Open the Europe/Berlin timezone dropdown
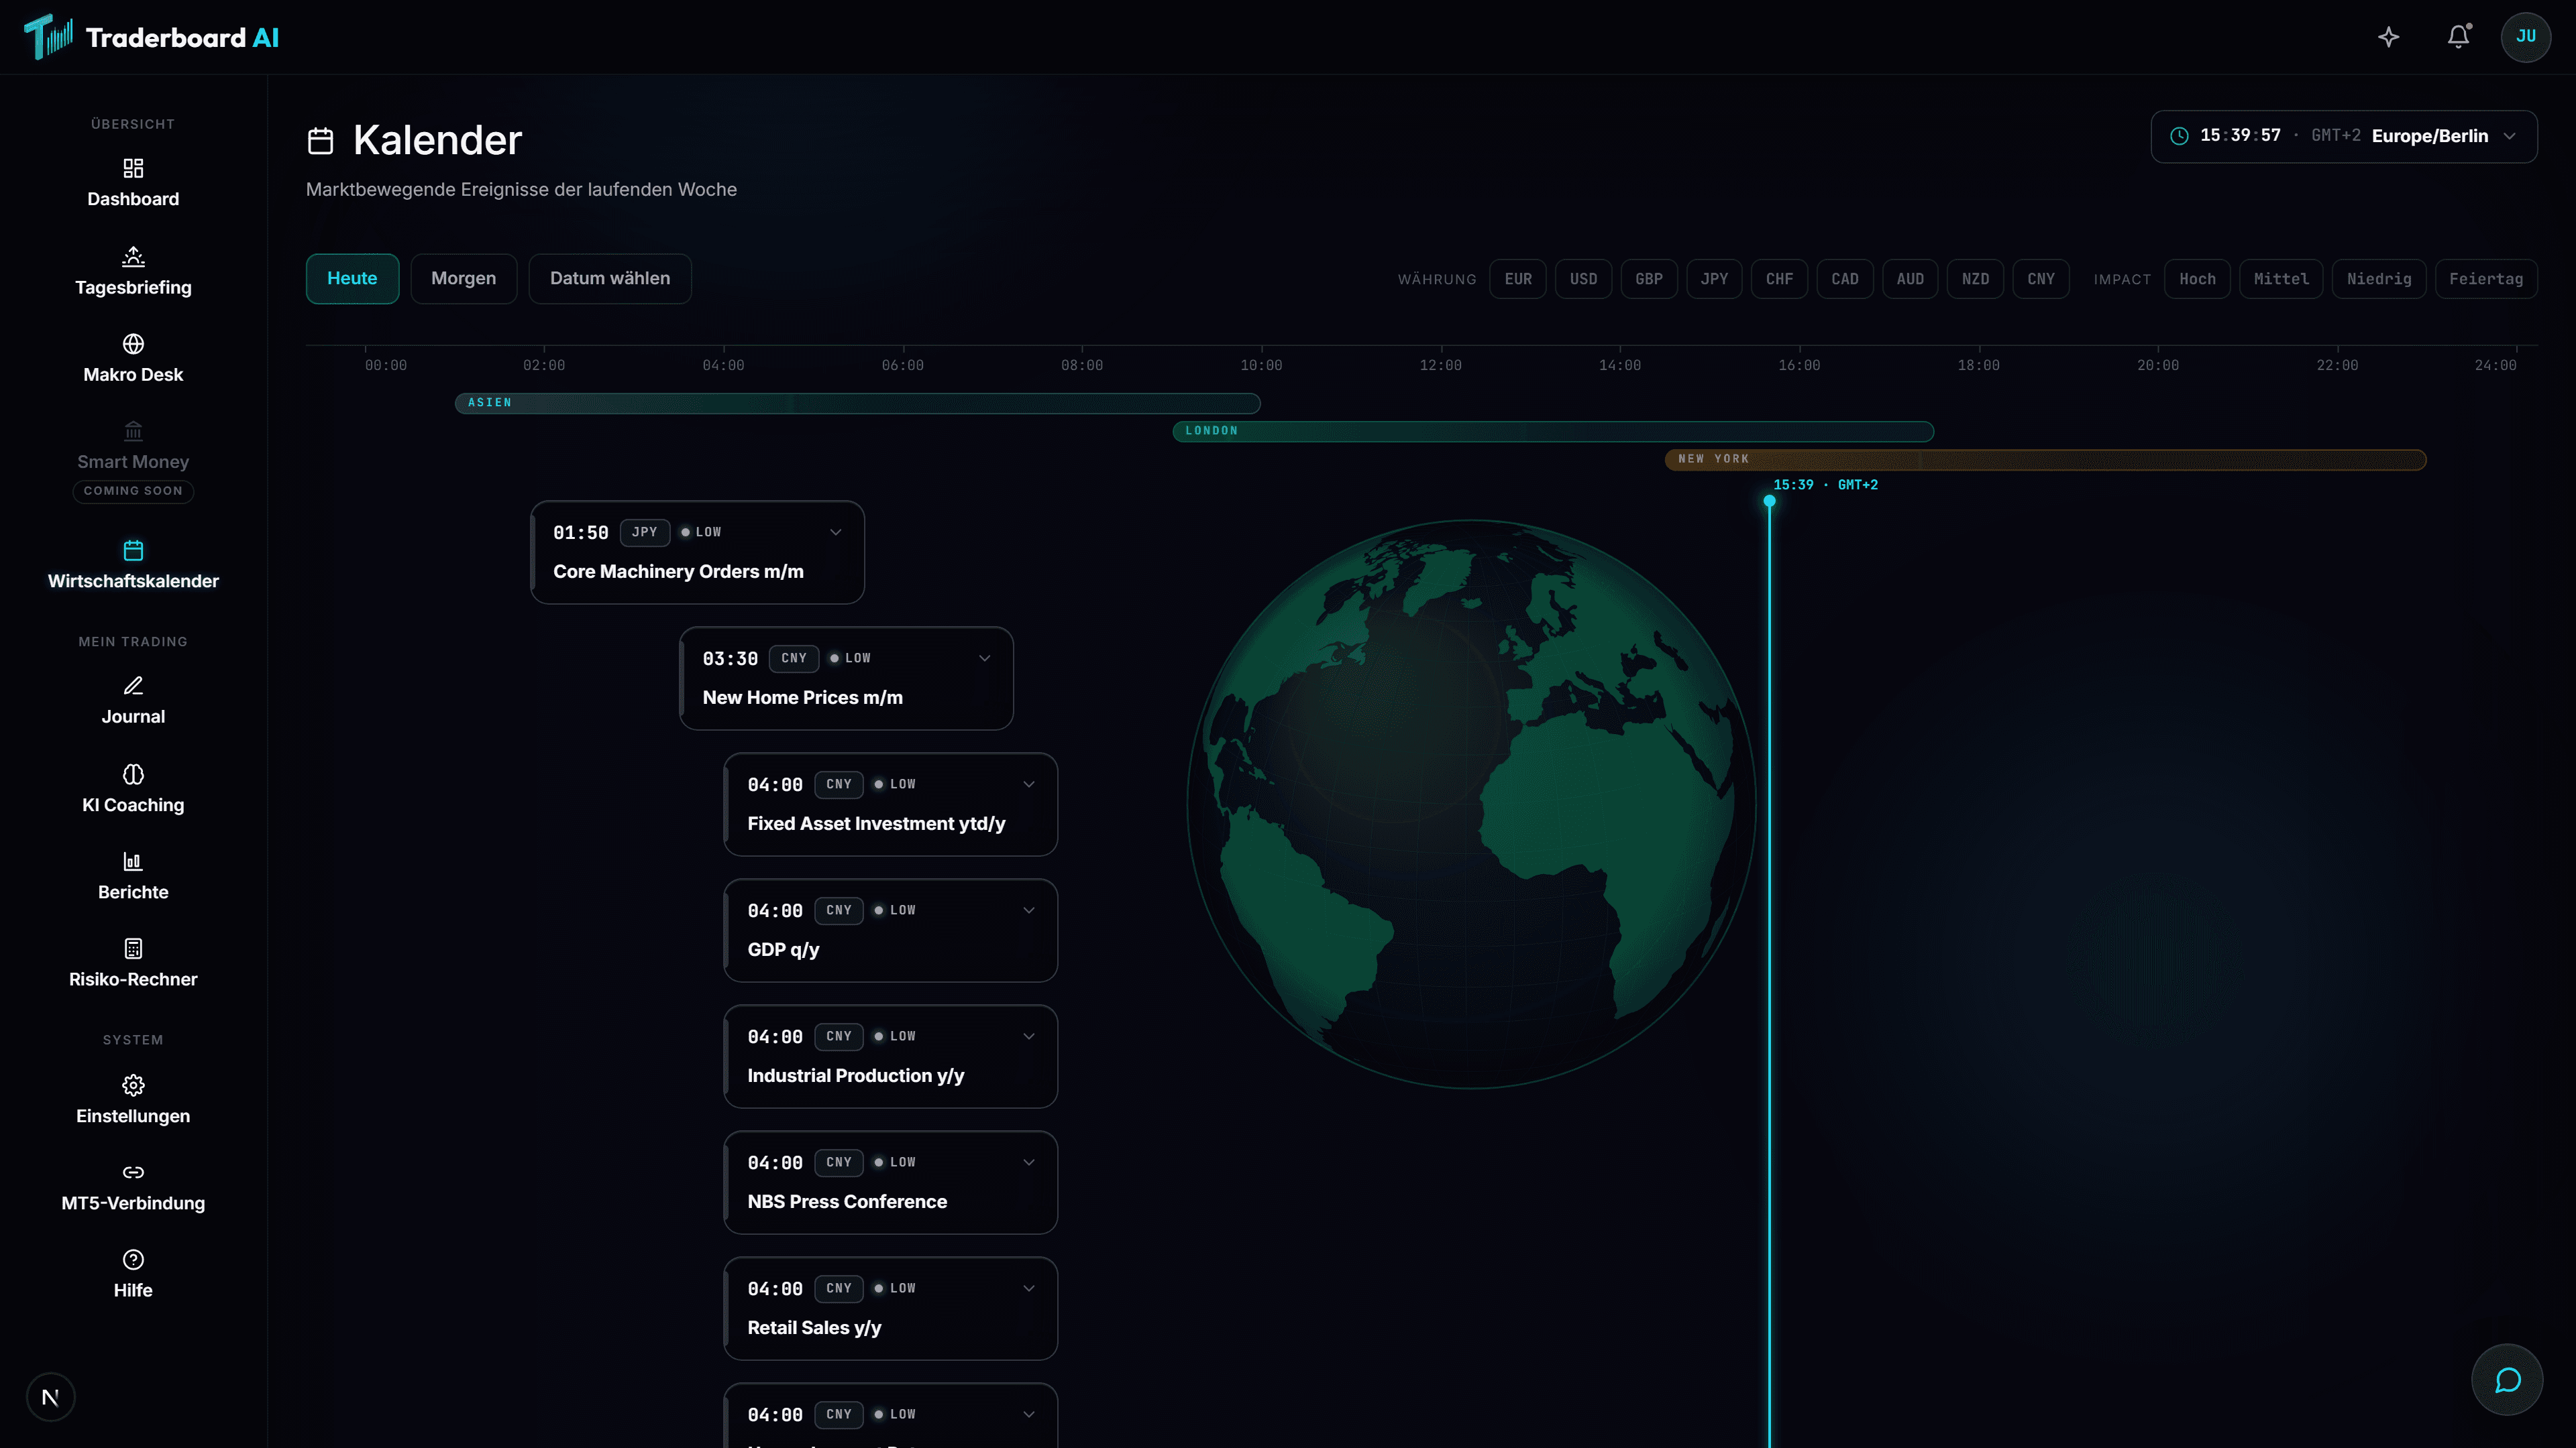The width and height of the screenshot is (2576, 1448). tap(2344, 136)
